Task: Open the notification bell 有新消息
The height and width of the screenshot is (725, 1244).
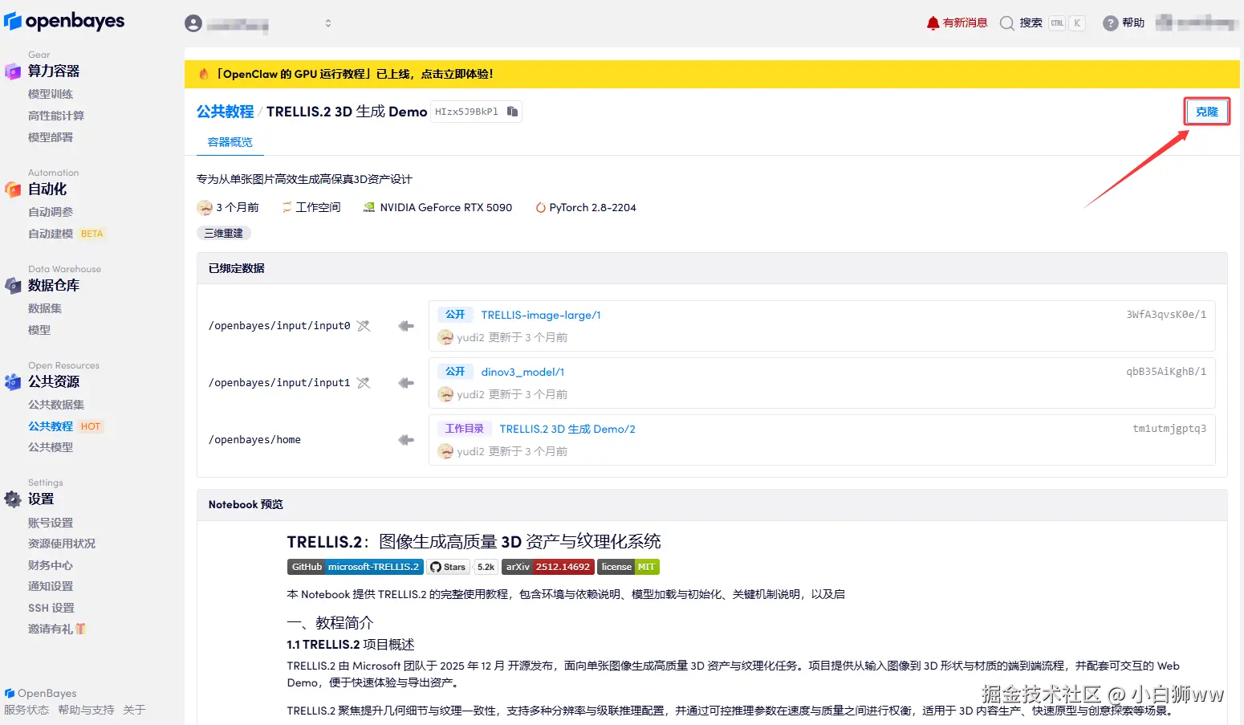Action: pos(957,22)
